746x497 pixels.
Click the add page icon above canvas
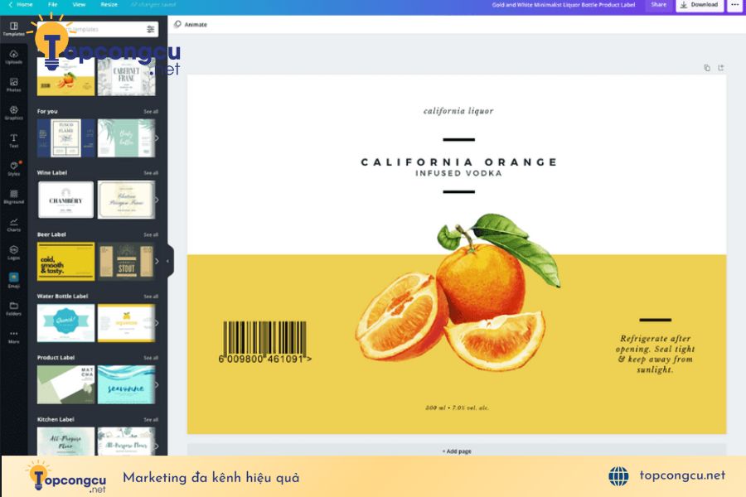[721, 68]
